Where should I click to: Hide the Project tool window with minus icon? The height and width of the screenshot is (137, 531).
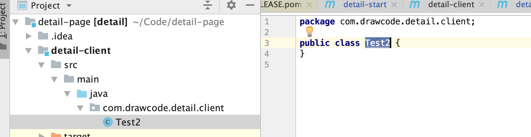250,5
